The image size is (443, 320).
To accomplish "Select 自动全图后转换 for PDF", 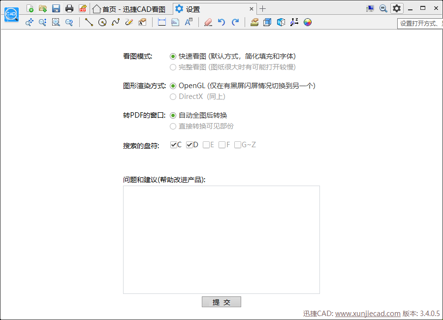I will tap(173, 115).
